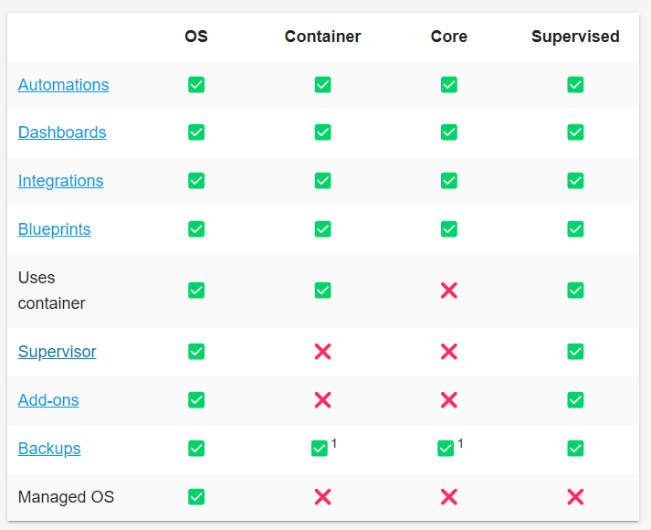Open the Supervisor link
The width and height of the screenshot is (651, 530).
click(57, 352)
